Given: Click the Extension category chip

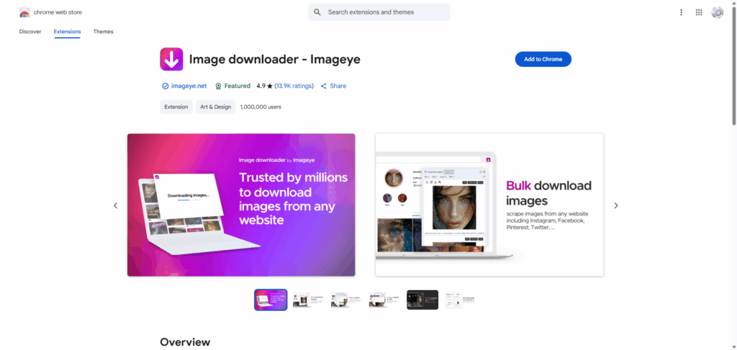Looking at the screenshot, I should pos(176,107).
